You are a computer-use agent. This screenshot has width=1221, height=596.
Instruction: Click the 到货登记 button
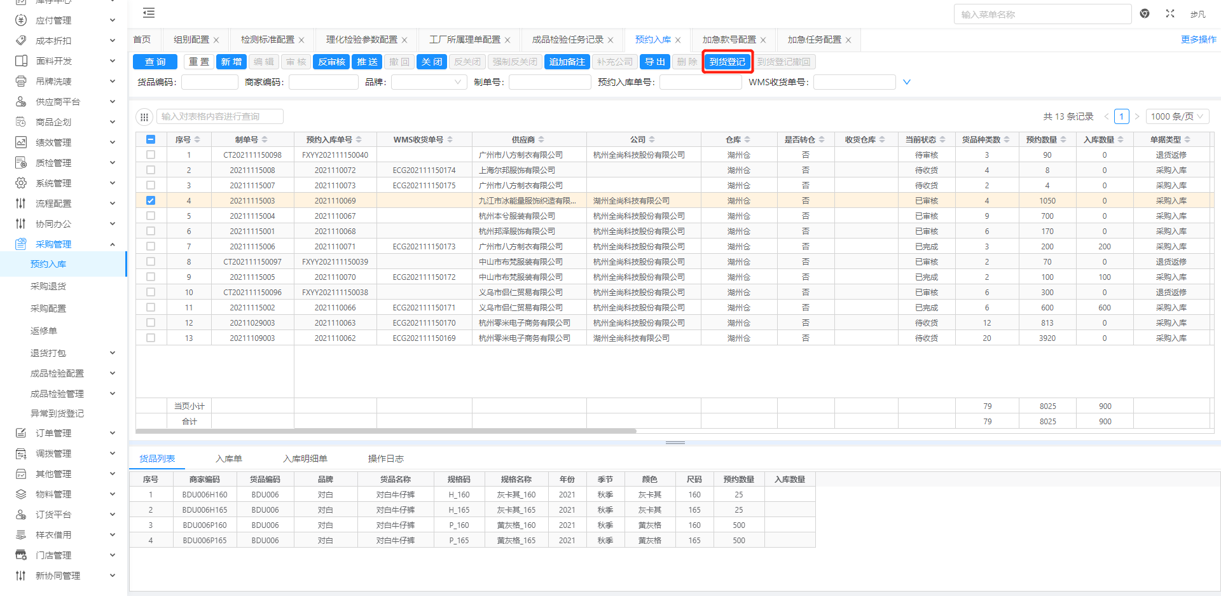(728, 62)
